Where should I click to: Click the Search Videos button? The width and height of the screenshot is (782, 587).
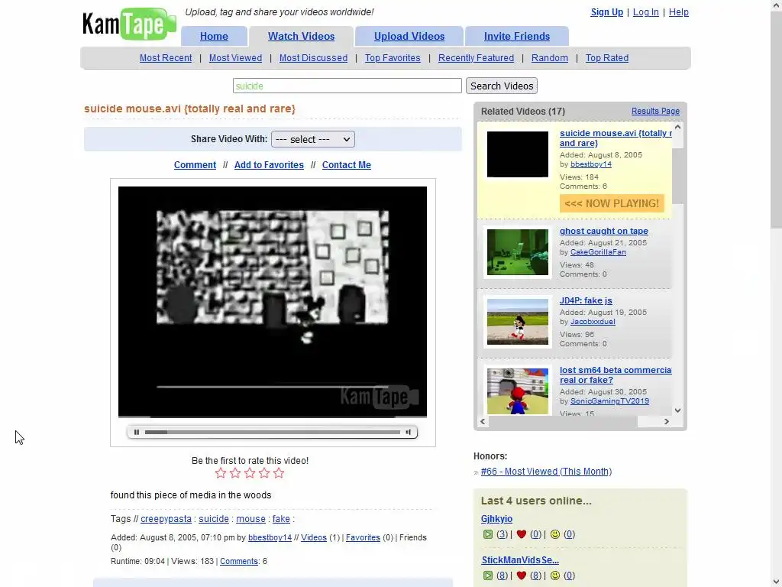click(502, 86)
